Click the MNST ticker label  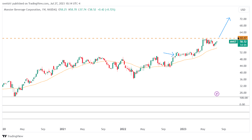[233, 42]
